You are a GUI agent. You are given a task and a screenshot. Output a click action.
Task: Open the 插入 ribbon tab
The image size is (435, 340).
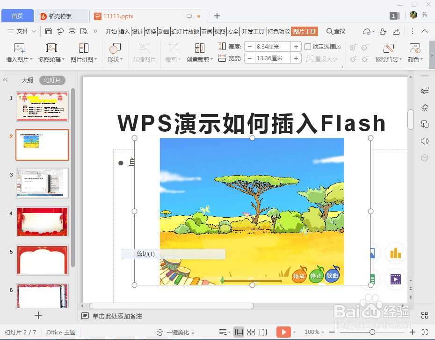click(124, 32)
